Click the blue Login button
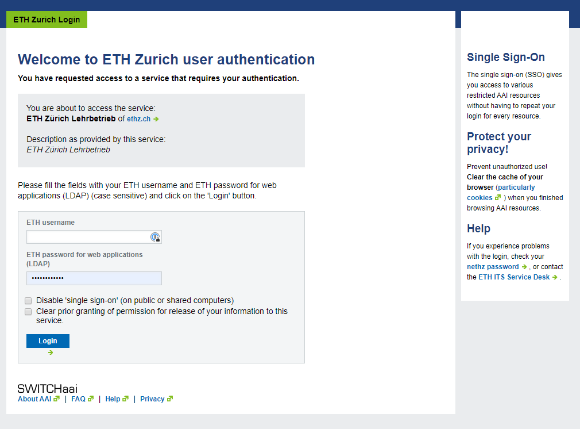 pyautogui.click(x=48, y=341)
